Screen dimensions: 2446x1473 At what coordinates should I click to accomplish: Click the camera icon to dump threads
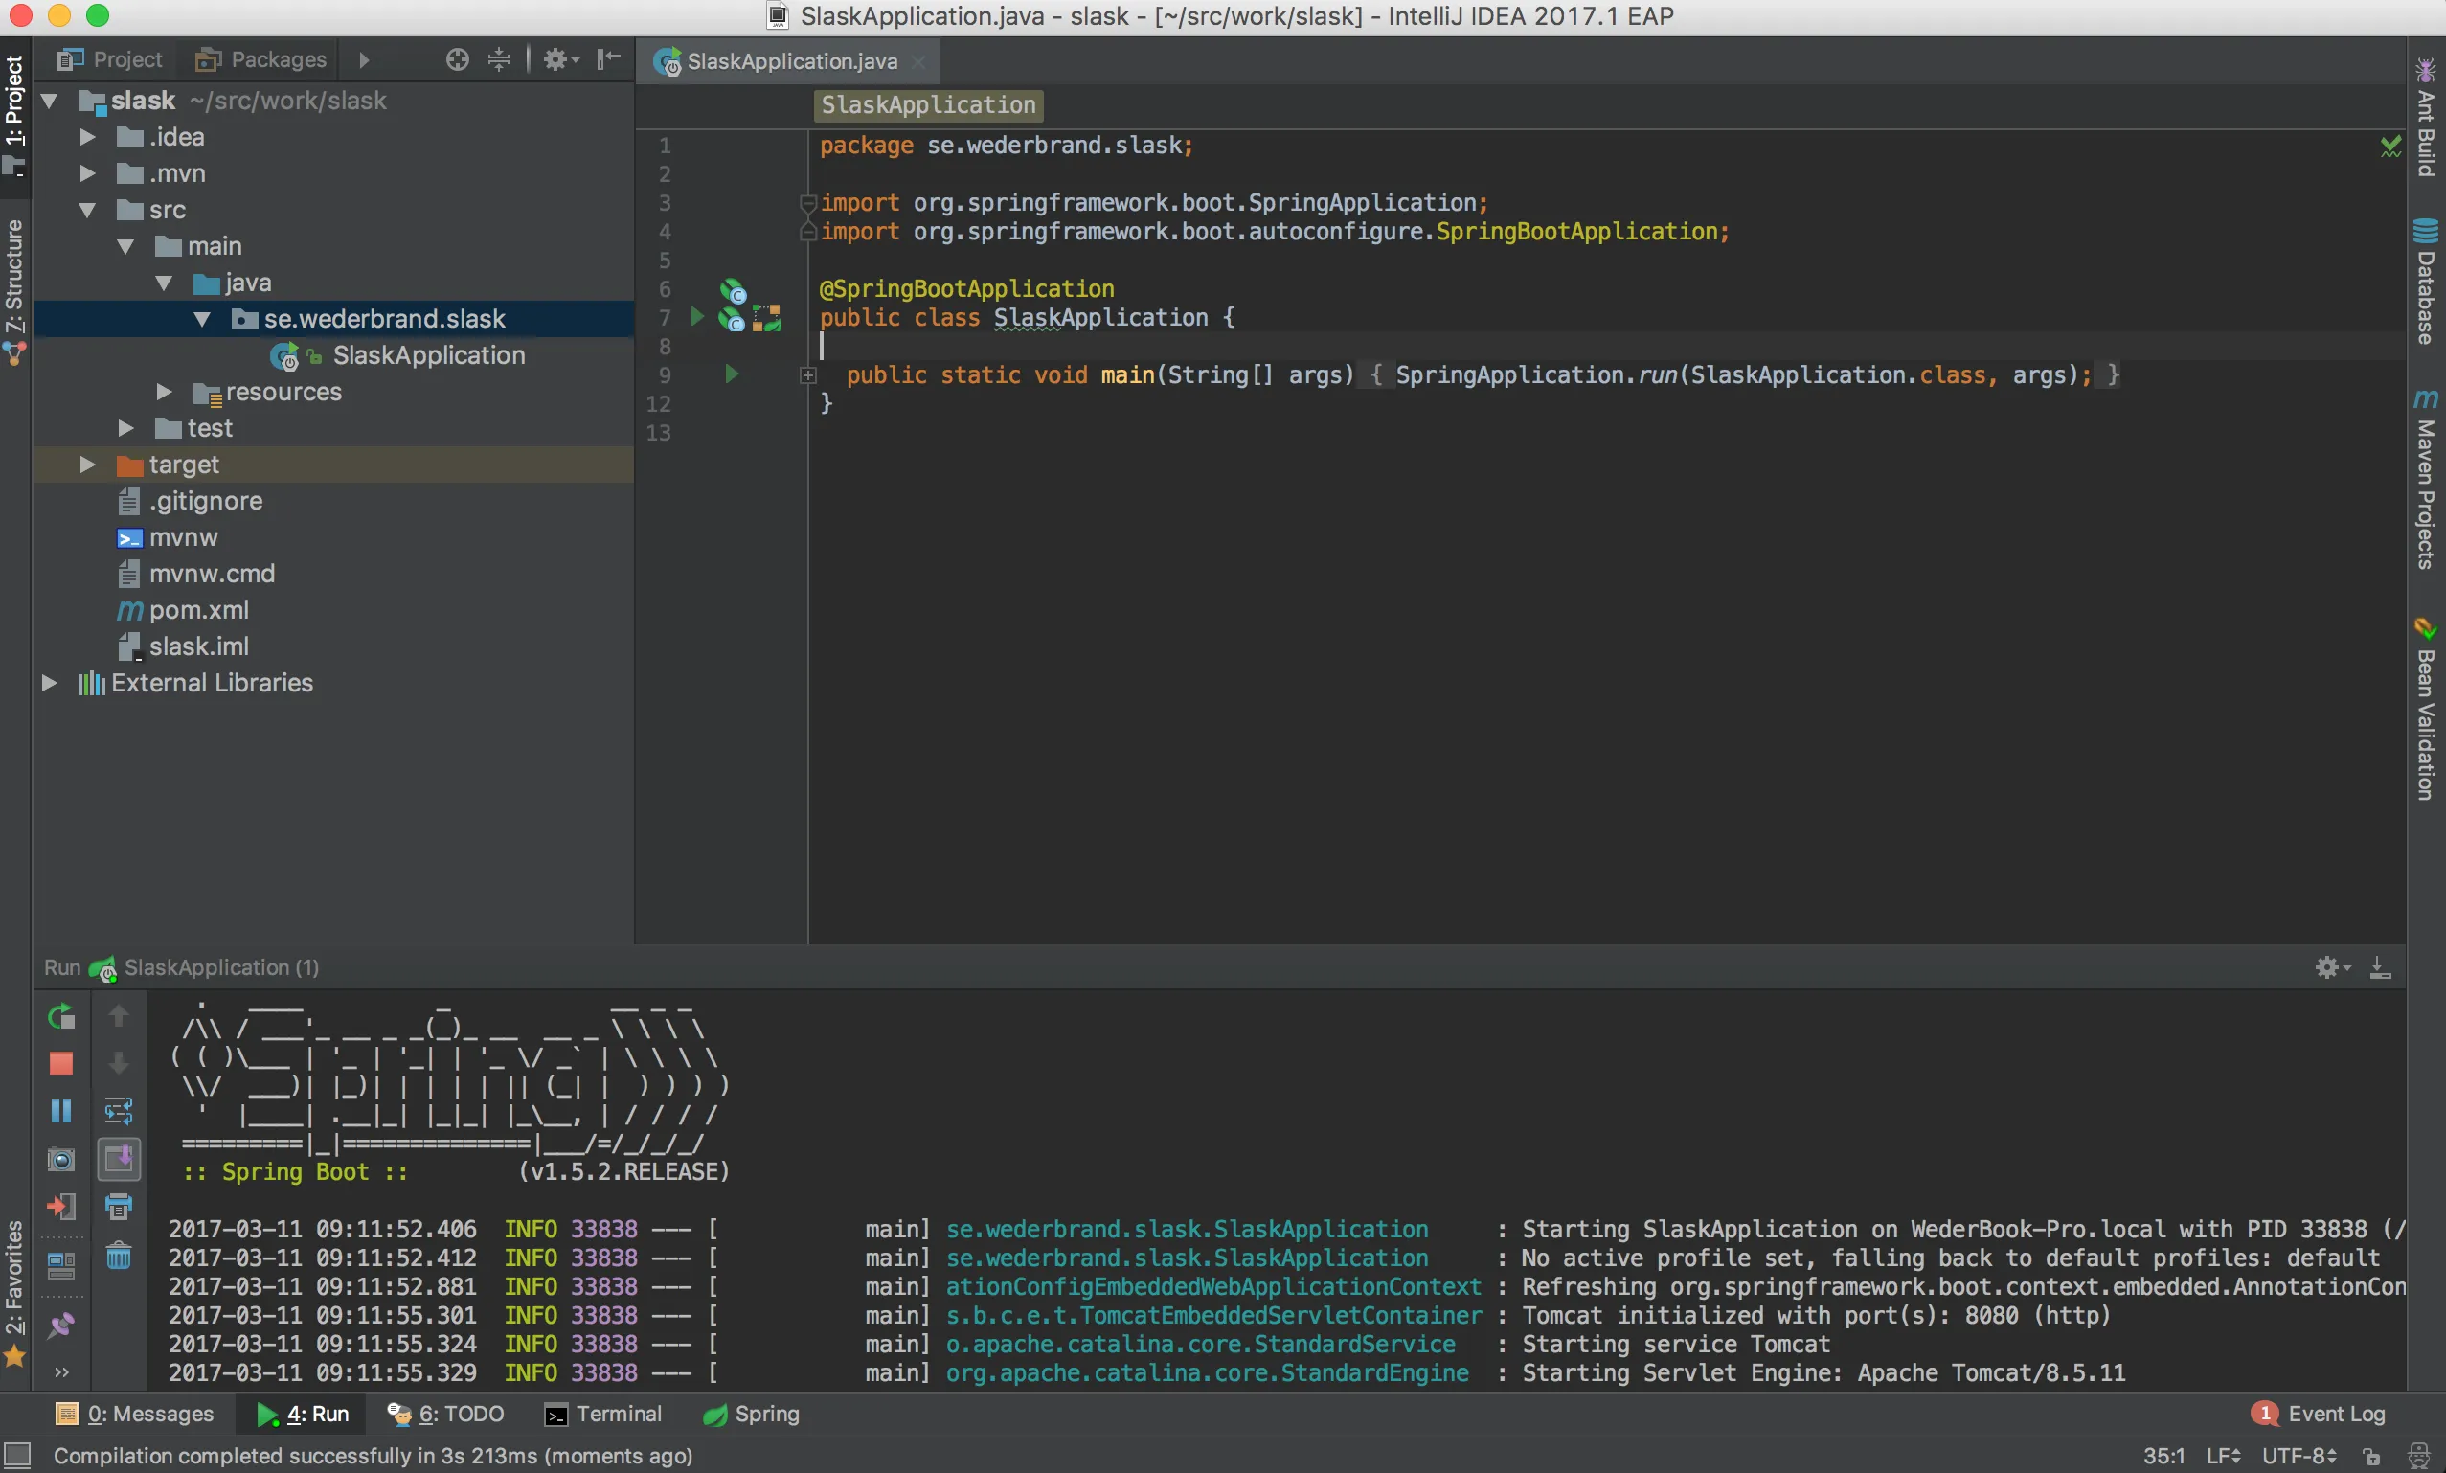click(60, 1160)
